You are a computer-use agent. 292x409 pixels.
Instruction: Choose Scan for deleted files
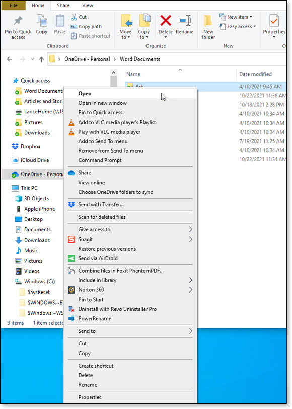[130, 217]
